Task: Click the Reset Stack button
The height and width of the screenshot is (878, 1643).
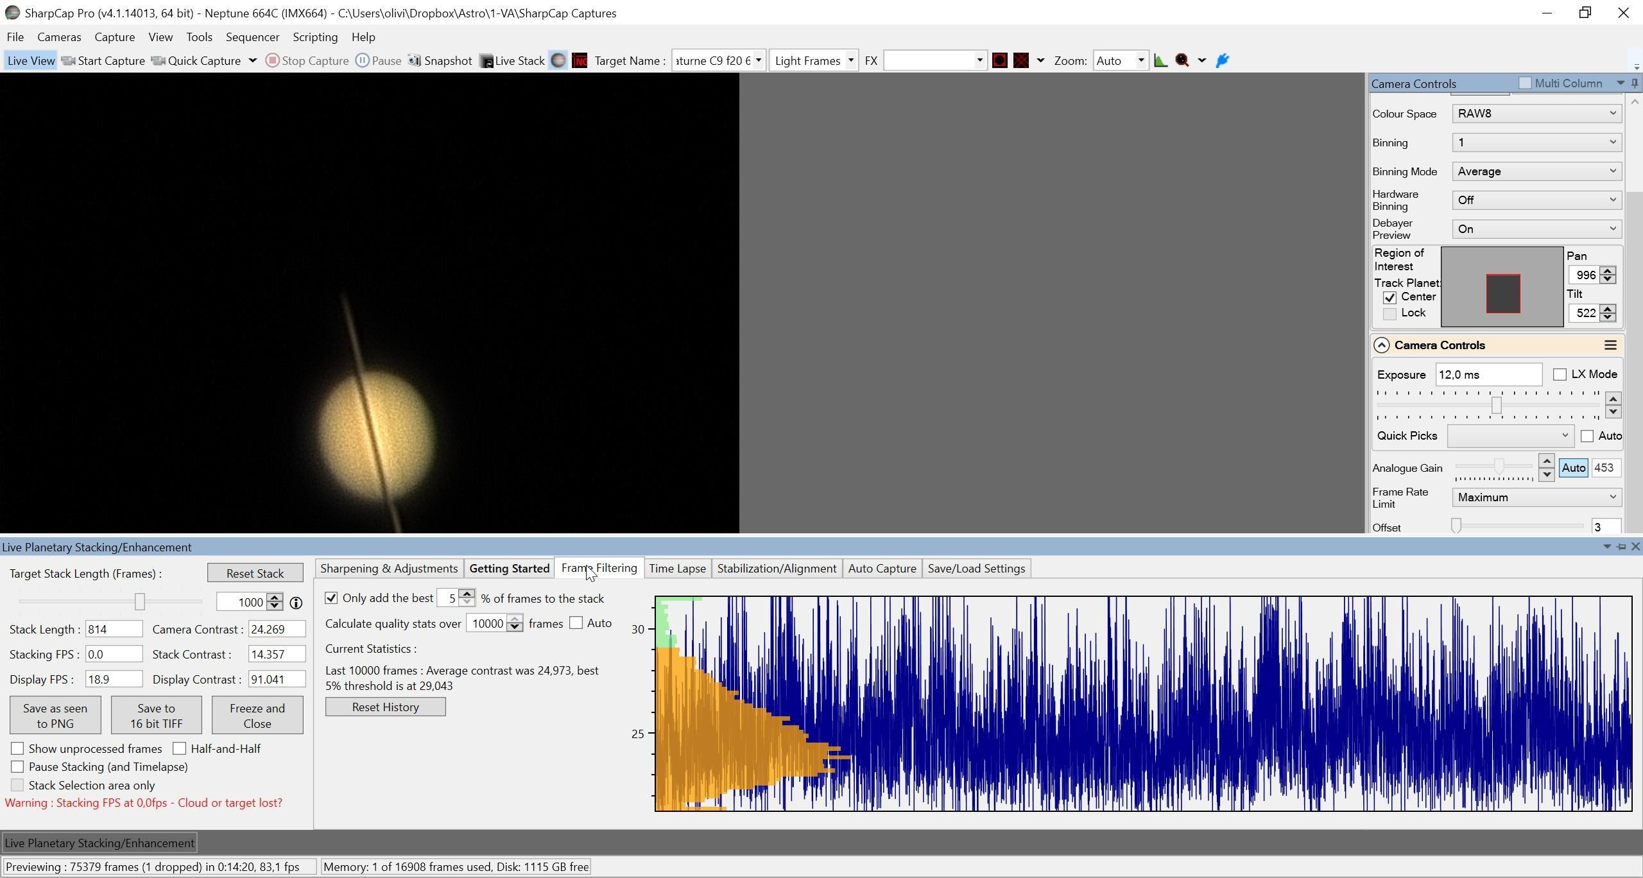Action: (255, 573)
